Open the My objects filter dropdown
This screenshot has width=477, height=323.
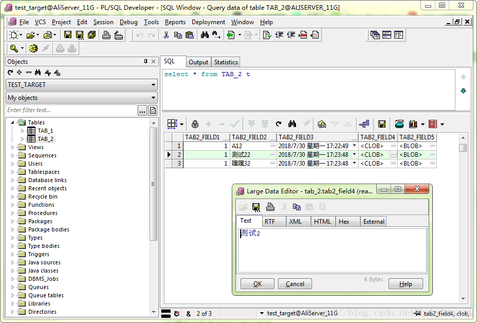82,98
